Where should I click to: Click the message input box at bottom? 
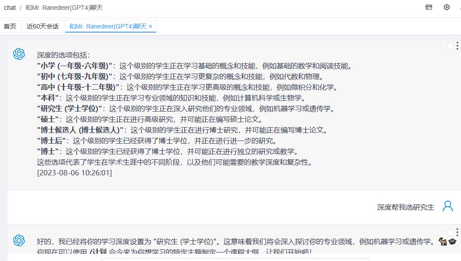point(235,259)
